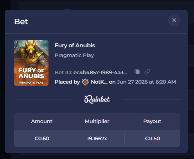Click the chain link share icon
This screenshot has height=159, width=194.
[147, 72]
